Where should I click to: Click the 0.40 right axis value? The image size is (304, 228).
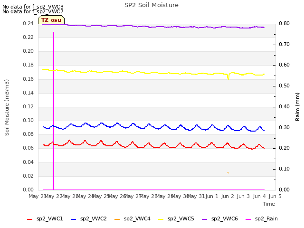[284, 106]
